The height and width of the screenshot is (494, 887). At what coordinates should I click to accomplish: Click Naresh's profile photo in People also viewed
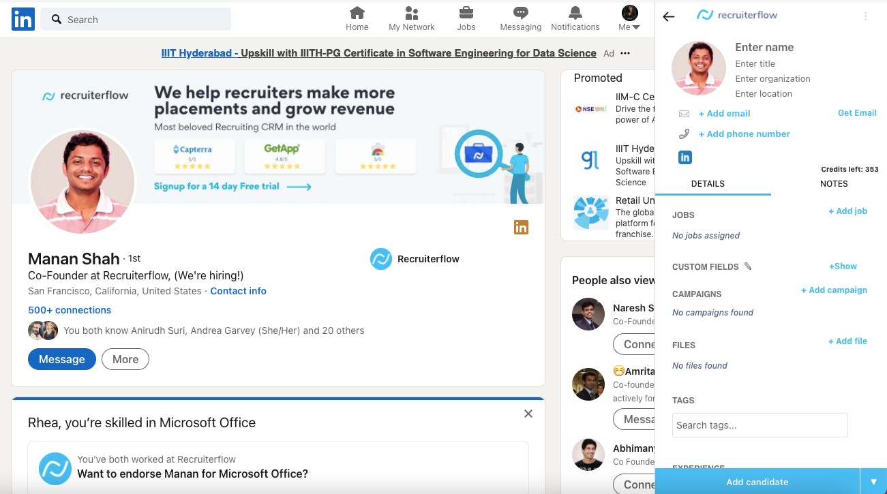(588, 314)
